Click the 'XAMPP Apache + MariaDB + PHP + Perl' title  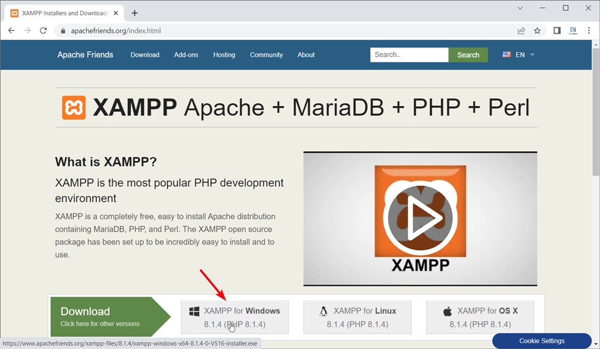(x=311, y=108)
